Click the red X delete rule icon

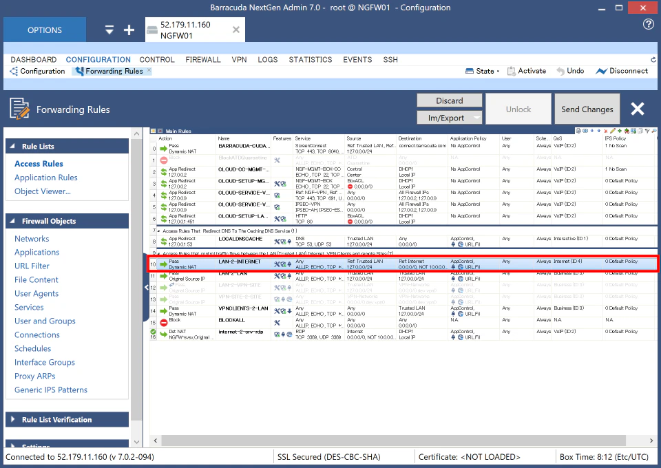606,131
